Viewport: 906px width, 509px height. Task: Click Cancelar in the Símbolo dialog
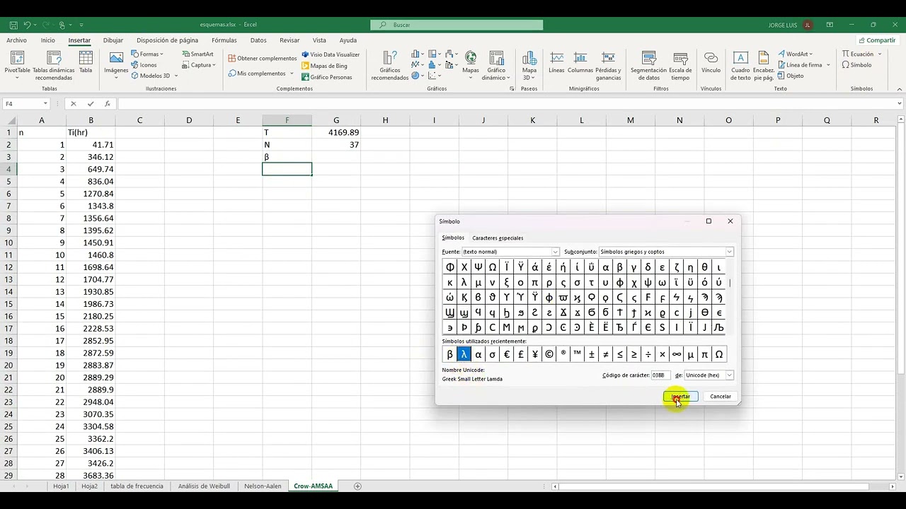click(x=721, y=397)
